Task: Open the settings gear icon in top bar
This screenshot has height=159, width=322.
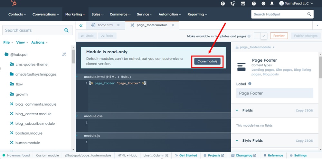Action: click(263, 4)
